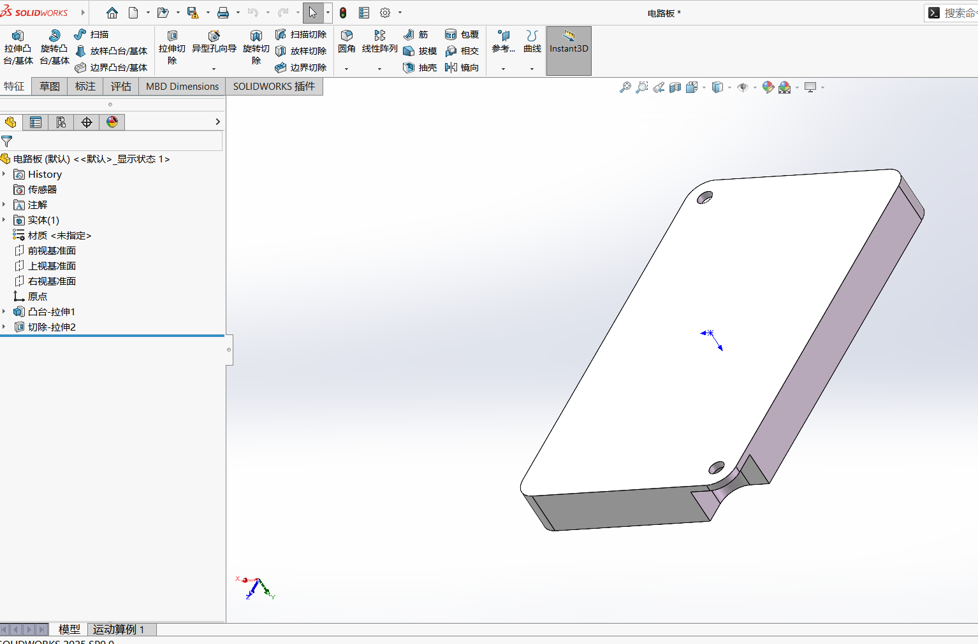This screenshot has height=644, width=978.
Task: Expand the 注解 (Annotations) node
Action: click(4, 204)
